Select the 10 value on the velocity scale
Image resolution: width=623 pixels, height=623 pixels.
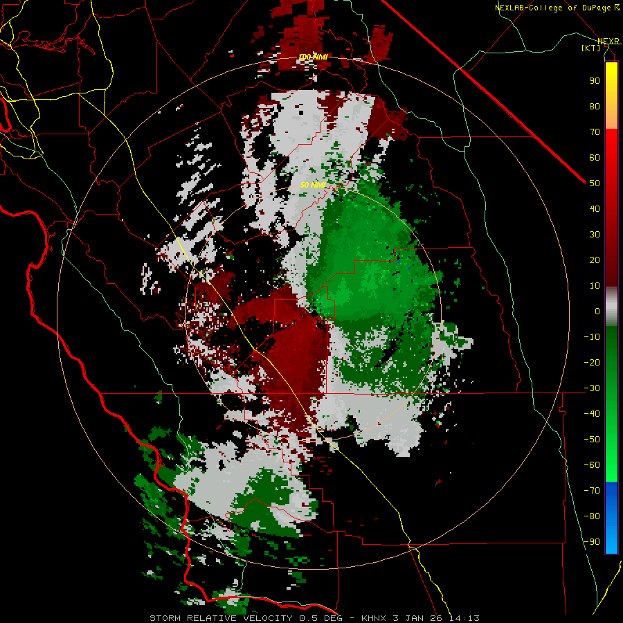click(x=595, y=286)
